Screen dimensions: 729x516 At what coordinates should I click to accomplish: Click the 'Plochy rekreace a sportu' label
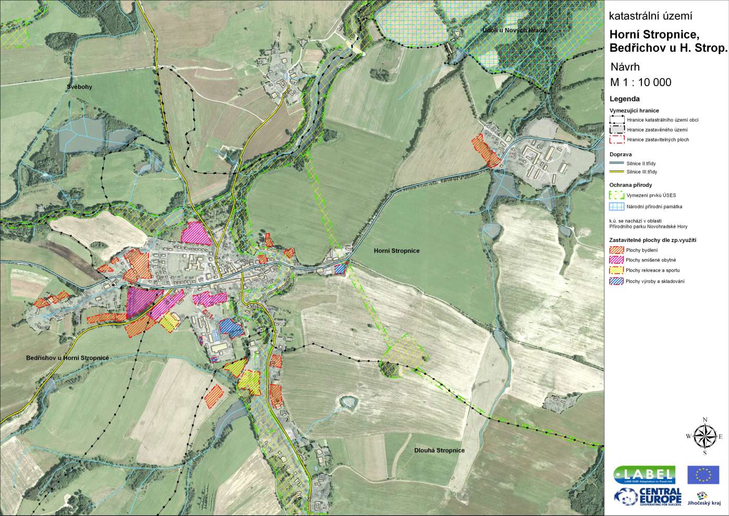pos(653,270)
